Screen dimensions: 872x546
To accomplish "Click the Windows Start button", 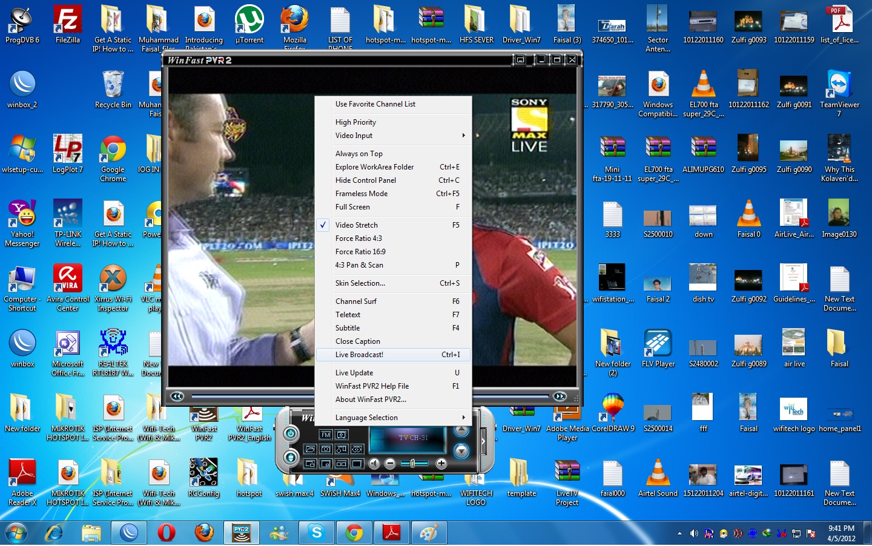I will [x=16, y=533].
